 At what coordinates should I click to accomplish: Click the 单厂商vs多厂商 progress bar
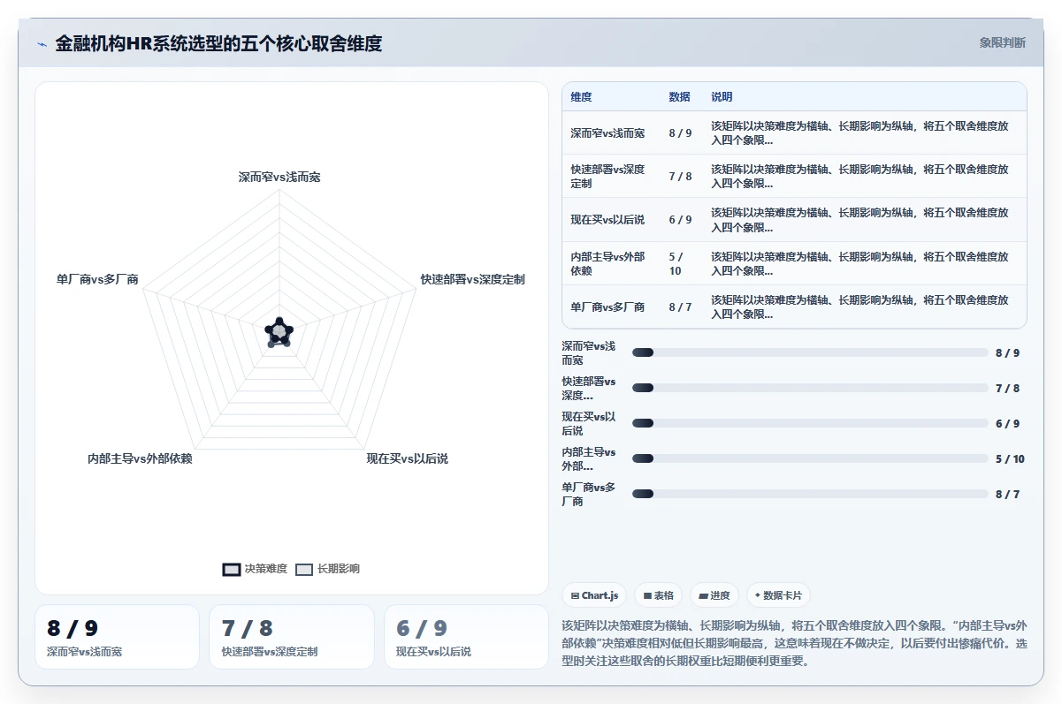pyautogui.click(x=810, y=494)
